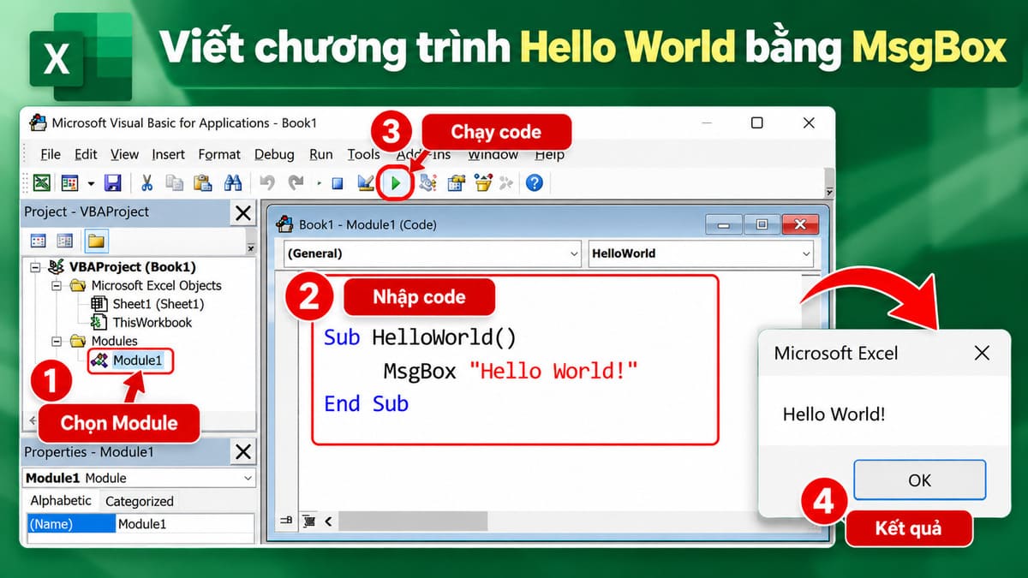
Task: Open the Run menu
Action: pos(321,154)
